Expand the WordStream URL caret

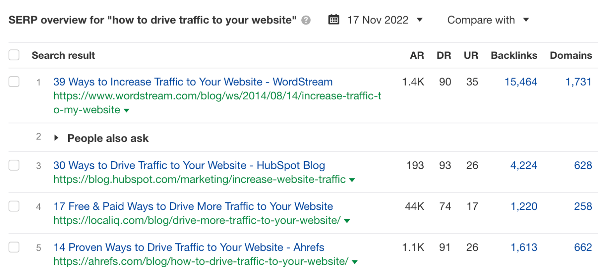pyautogui.click(x=126, y=110)
